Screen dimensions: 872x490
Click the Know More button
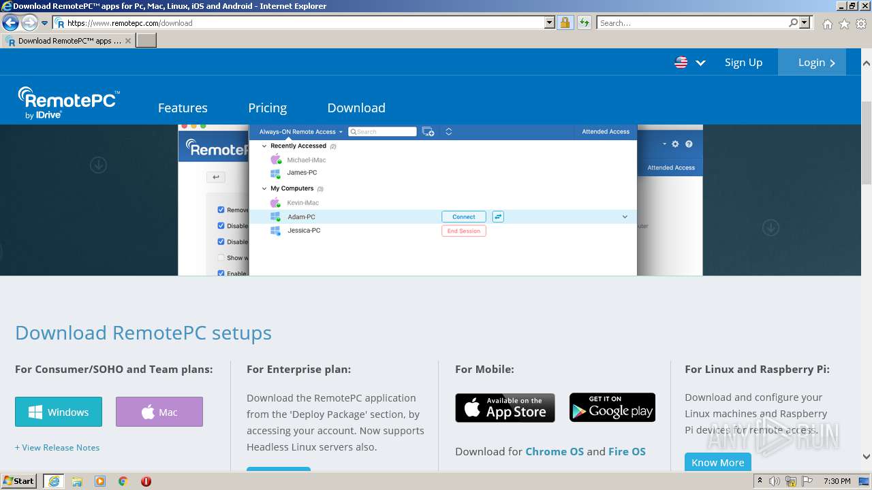[x=718, y=462]
